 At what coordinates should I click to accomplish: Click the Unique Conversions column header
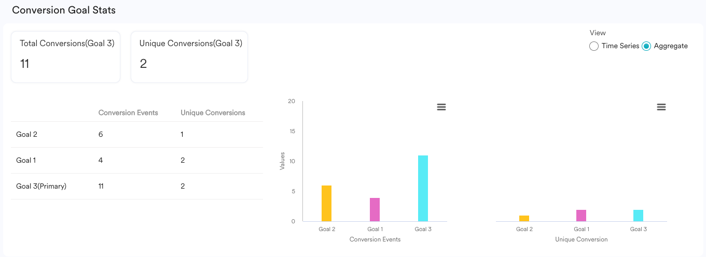[213, 112]
